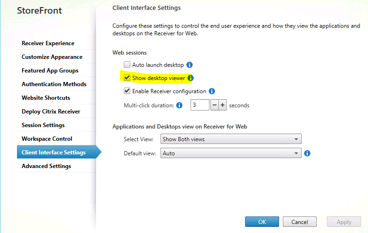Viewport: 368px width, 233px height.
Task: Click info icon beside Enable Receiver configuration
Action: (x=212, y=91)
